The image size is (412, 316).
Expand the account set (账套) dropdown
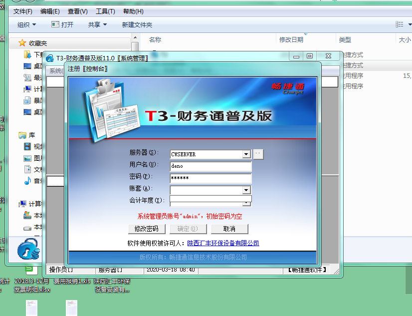tap(246, 190)
